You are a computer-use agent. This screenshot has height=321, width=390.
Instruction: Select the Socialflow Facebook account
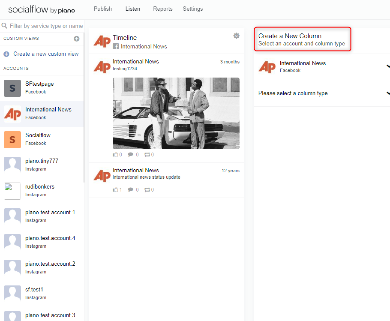(42, 139)
